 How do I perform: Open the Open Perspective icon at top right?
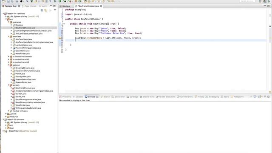tap(260, 1)
